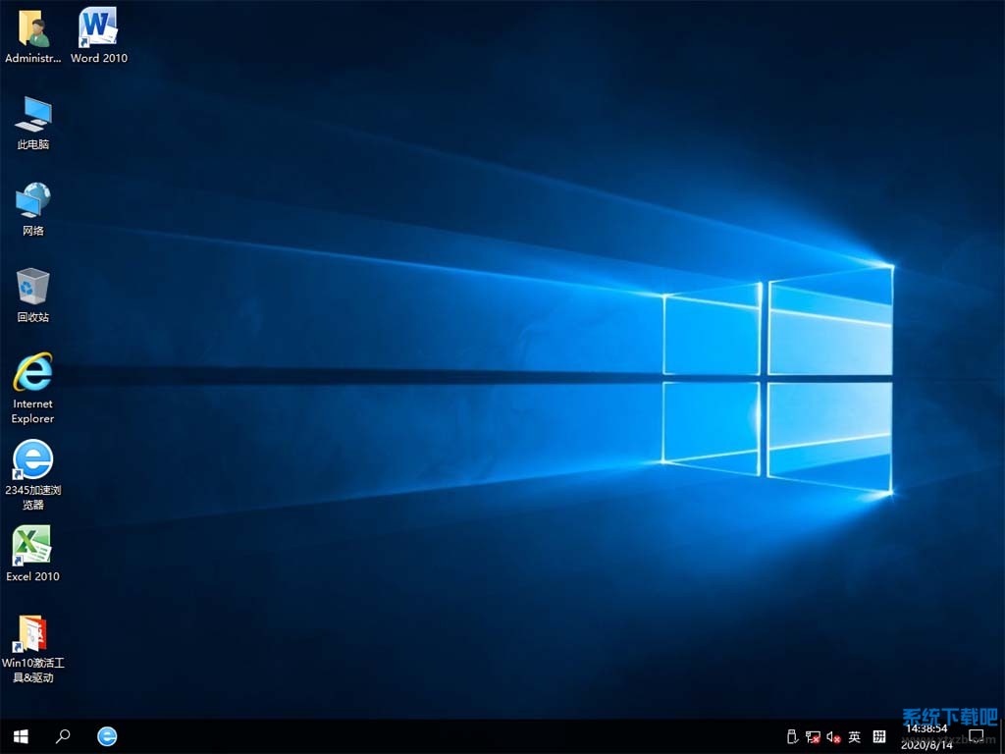Click empty area of the taskbar

(x=442, y=736)
